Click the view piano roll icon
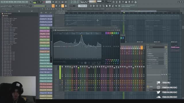Screen dimensions: 184x103 [94, 6]
